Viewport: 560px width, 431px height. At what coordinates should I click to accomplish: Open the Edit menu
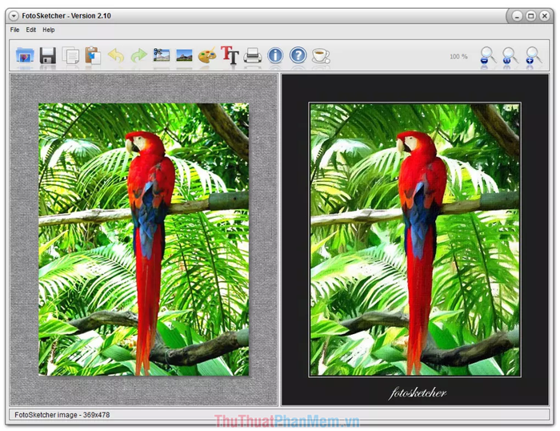point(30,30)
